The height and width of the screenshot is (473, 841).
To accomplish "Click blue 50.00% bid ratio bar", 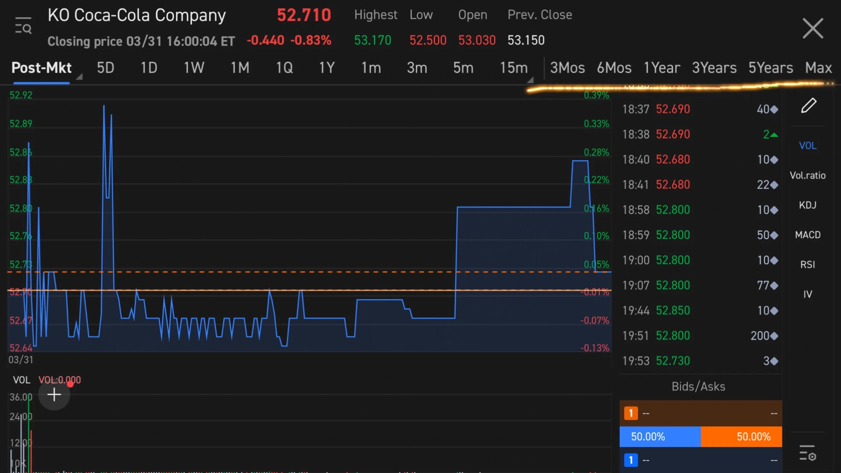I will 660,437.
